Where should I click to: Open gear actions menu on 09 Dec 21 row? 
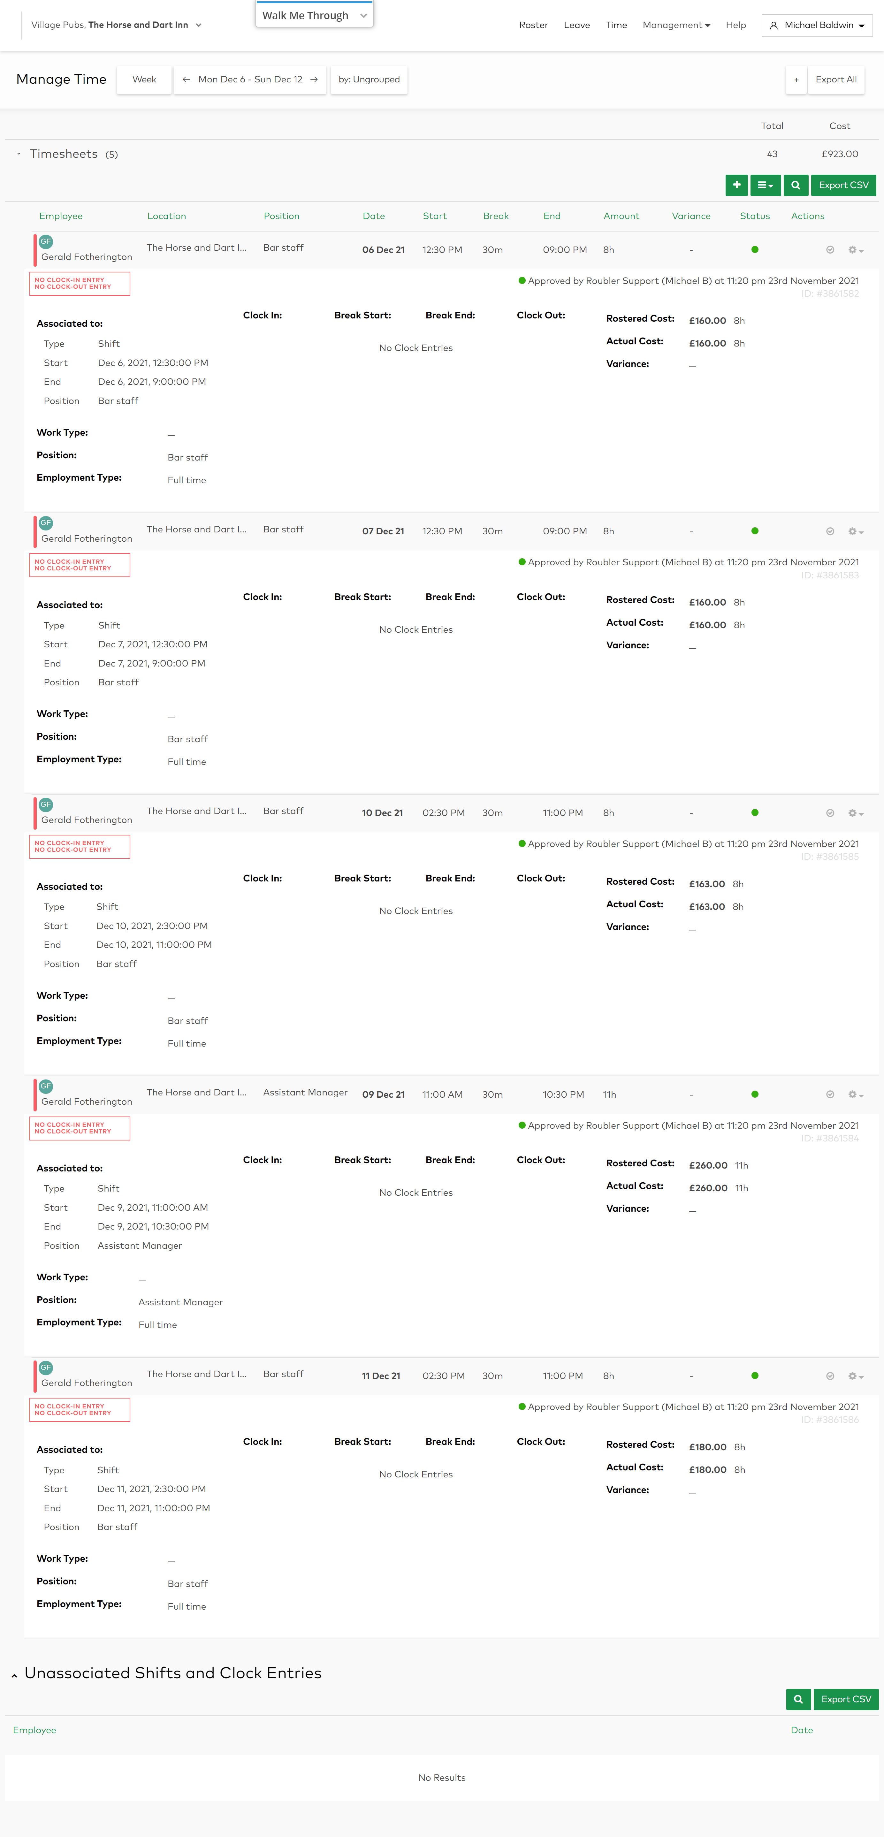click(856, 1095)
